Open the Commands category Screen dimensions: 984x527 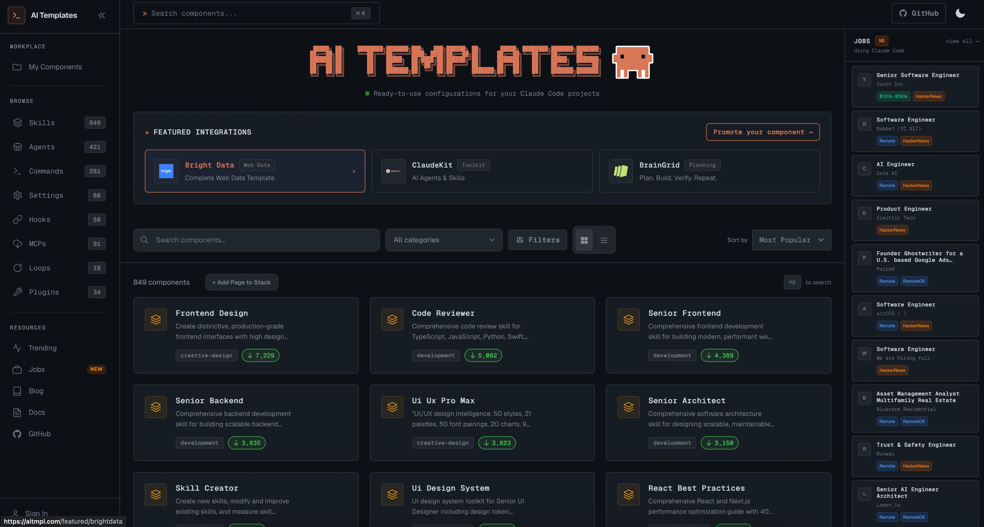(59, 171)
